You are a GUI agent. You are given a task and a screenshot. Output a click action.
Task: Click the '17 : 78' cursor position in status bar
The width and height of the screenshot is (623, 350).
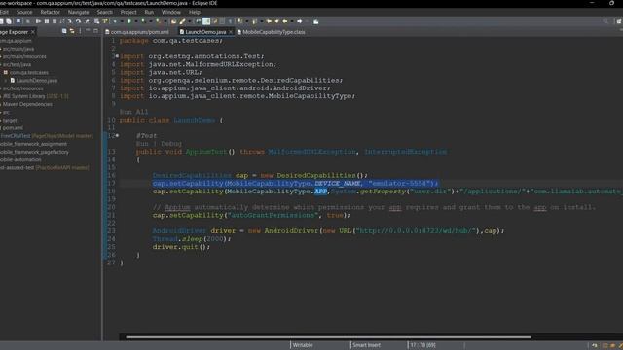pos(422,345)
